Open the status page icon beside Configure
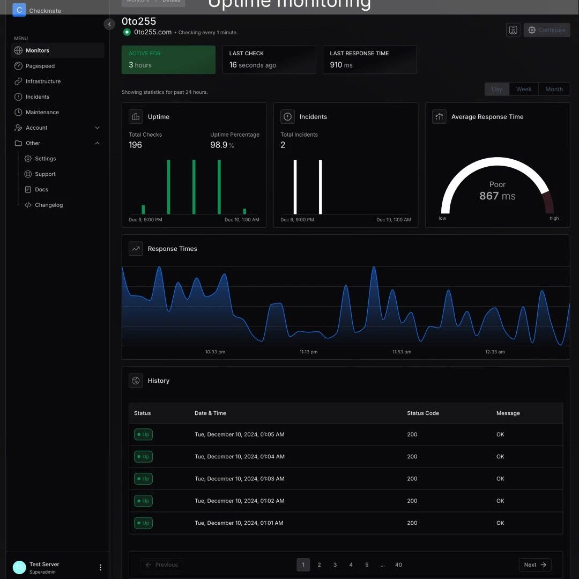579x579 pixels. click(513, 30)
